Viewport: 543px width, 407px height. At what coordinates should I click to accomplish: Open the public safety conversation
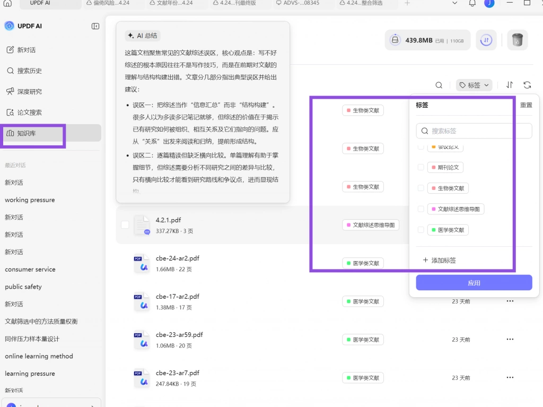23,287
